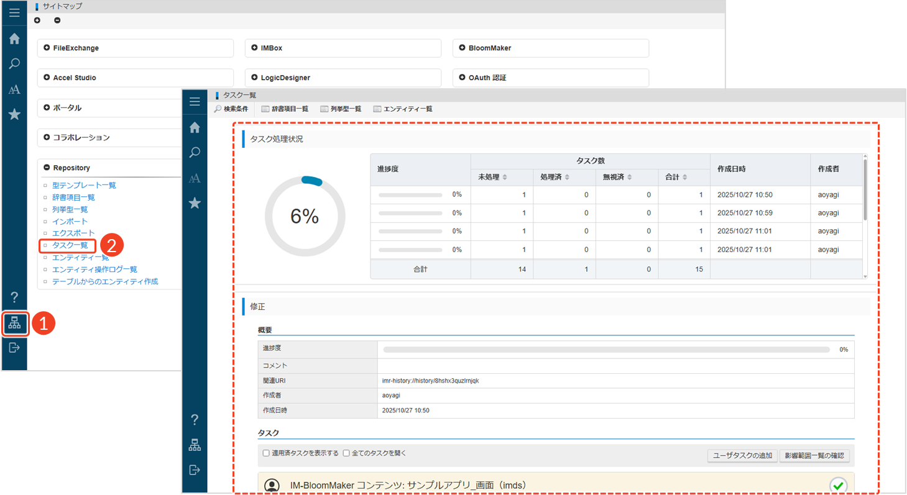Check the 全てのタスクを開く checkbox

[x=346, y=453]
